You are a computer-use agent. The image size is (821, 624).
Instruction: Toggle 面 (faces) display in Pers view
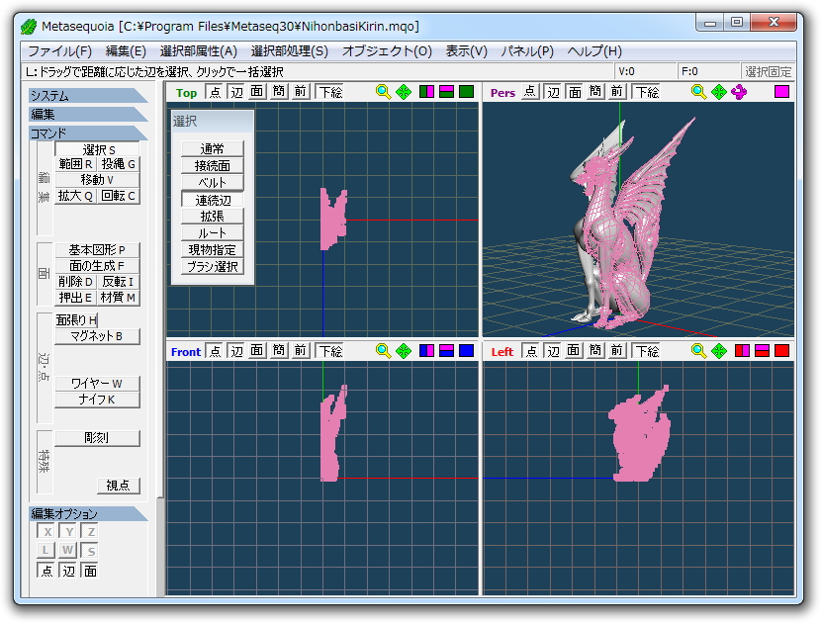tap(575, 92)
